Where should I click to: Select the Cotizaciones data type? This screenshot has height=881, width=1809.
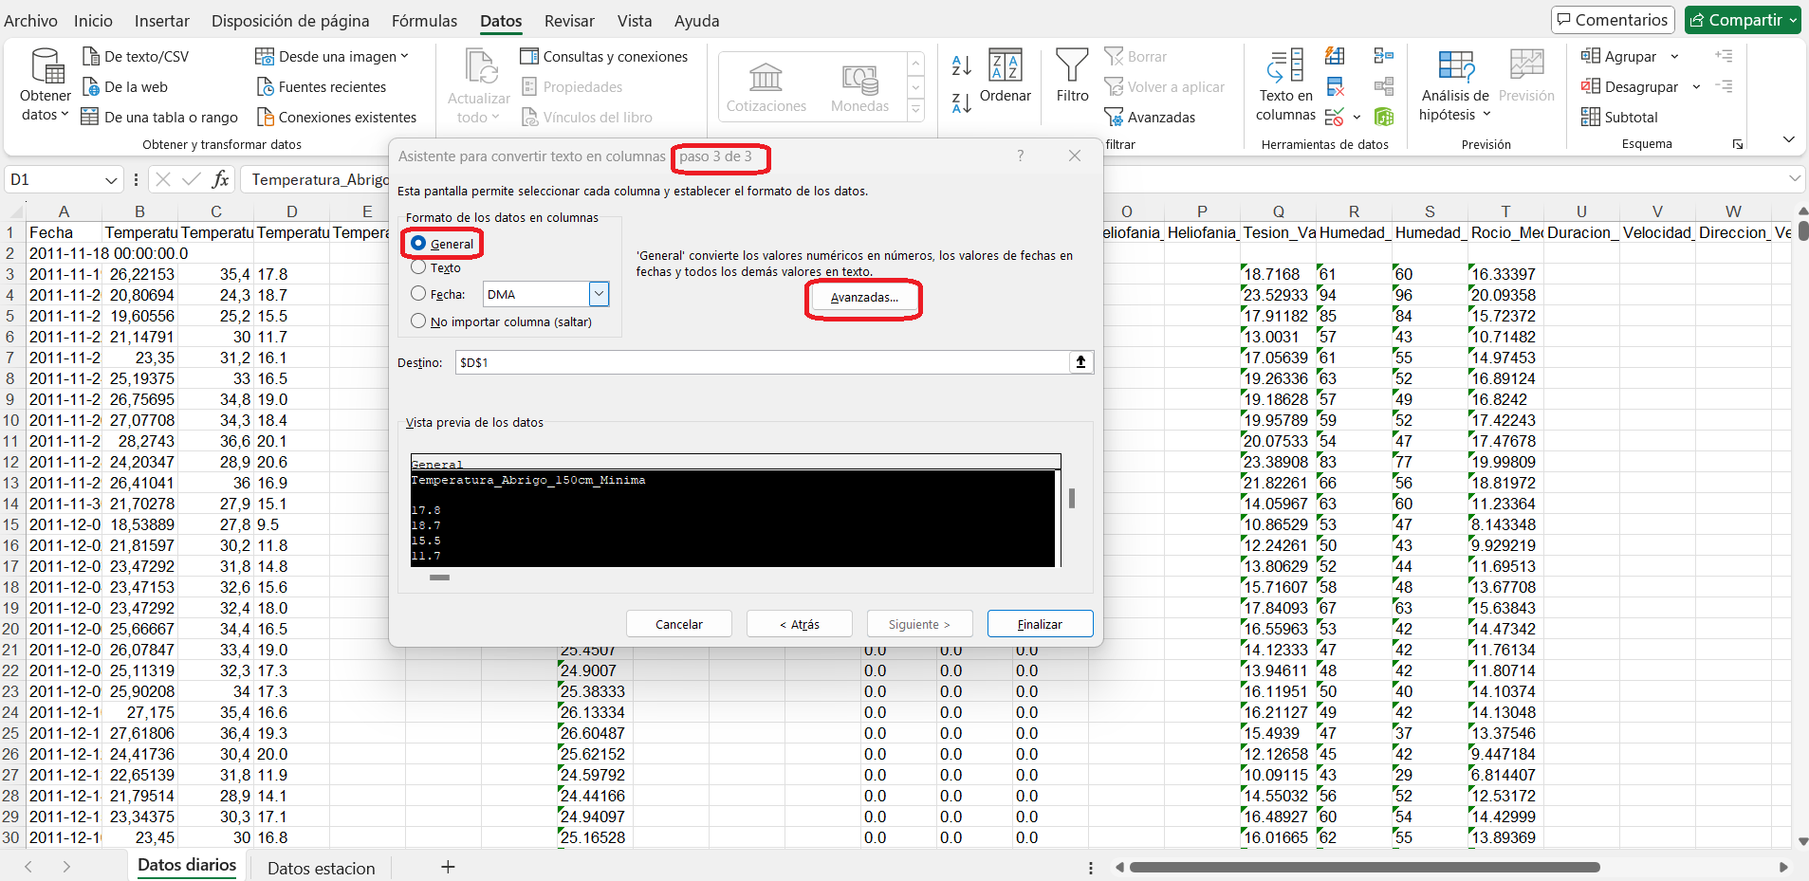point(766,87)
